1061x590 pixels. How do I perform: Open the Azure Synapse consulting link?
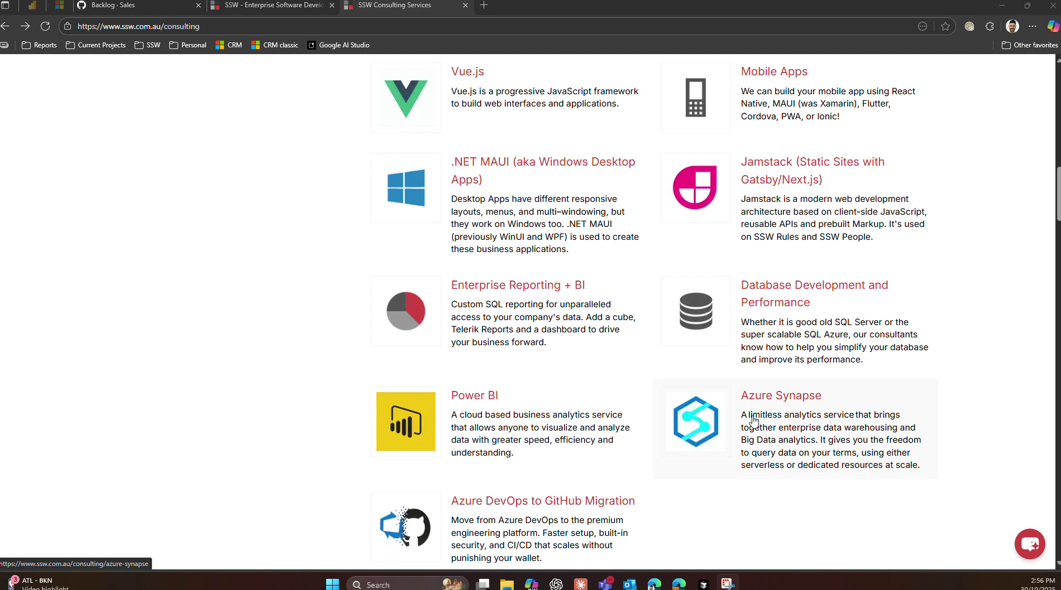[x=781, y=395]
